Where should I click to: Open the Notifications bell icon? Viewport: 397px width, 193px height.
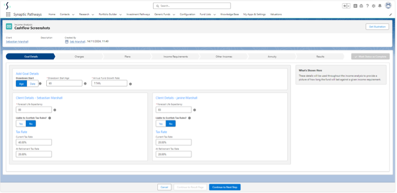click(380, 6)
